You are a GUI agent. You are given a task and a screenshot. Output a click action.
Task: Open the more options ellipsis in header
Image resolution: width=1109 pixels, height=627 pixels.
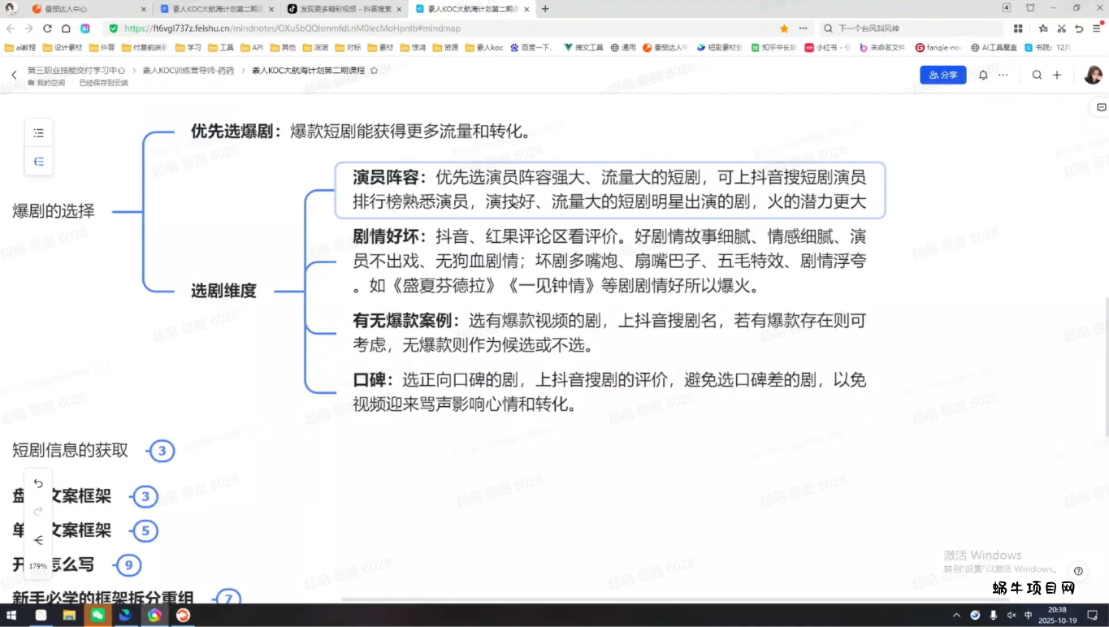[x=1003, y=75]
